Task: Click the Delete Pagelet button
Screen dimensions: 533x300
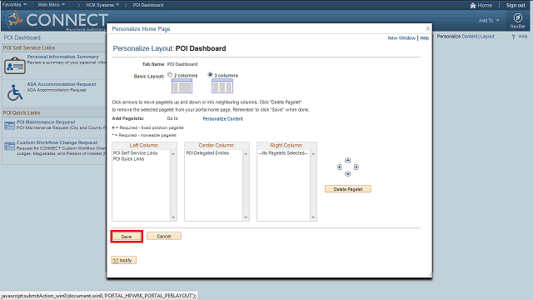Action: (348, 189)
